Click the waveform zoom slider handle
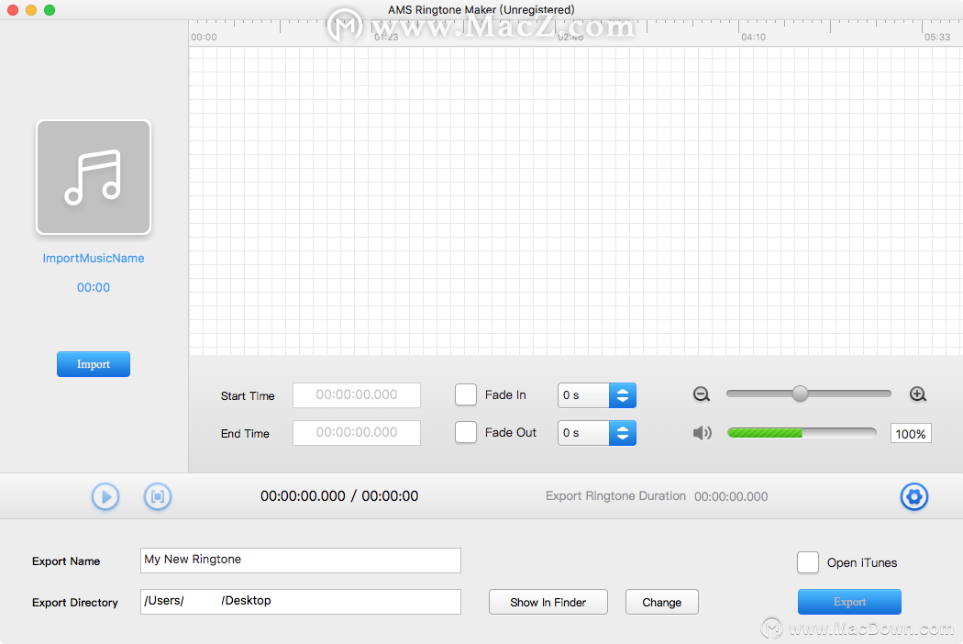The width and height of the screenshot is (963, 644). [800, 394]
